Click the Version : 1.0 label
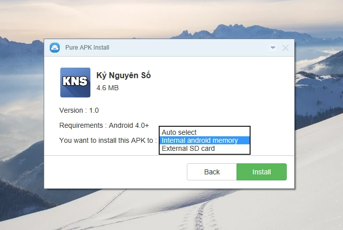Screen dimensions: 343x230 (79, 110)
